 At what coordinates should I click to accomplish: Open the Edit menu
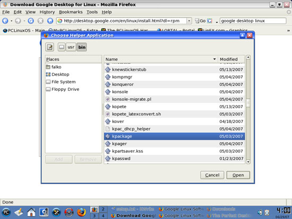coord(18,12)
